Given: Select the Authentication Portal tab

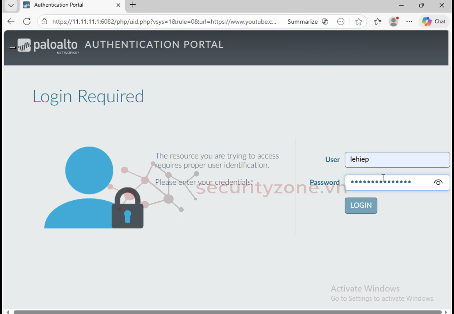Looking at the screenshot, I should 66,5.
